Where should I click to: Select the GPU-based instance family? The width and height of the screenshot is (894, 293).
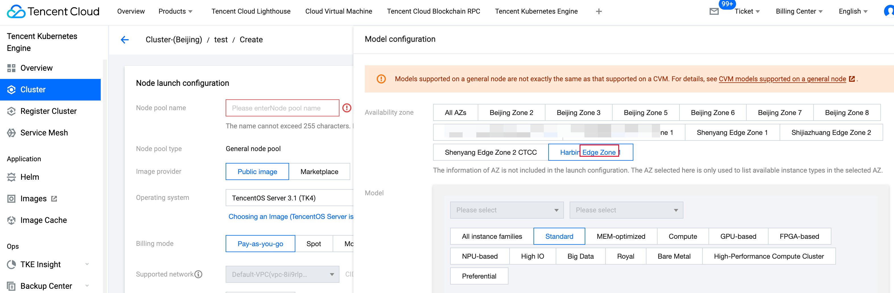point(738,237)
